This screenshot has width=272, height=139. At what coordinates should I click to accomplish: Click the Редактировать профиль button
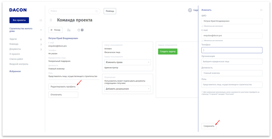[63, 87]
